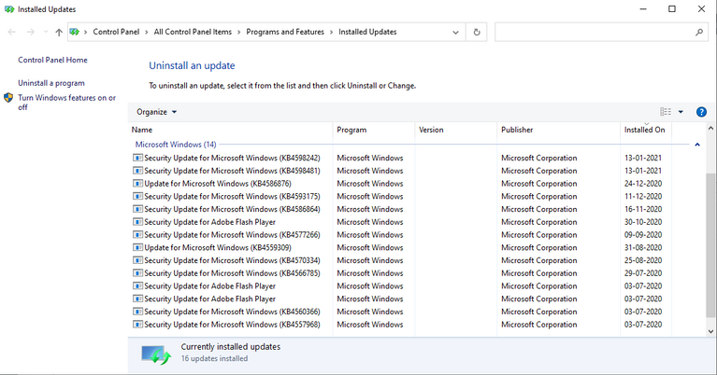Click the icon of update KB4598481

137,171
